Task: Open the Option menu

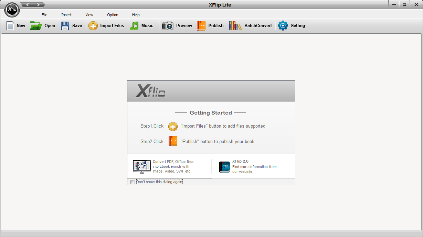Action: pyautogui.click(x=113, y=15)
